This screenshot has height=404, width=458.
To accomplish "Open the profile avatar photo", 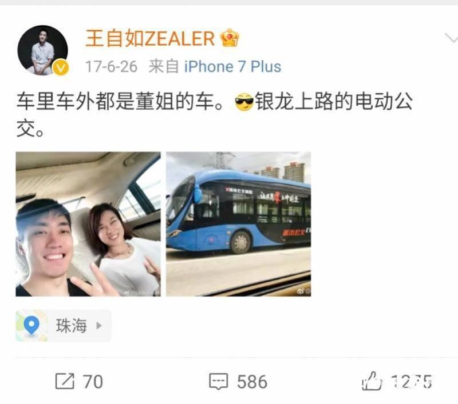I will (42, 50).
